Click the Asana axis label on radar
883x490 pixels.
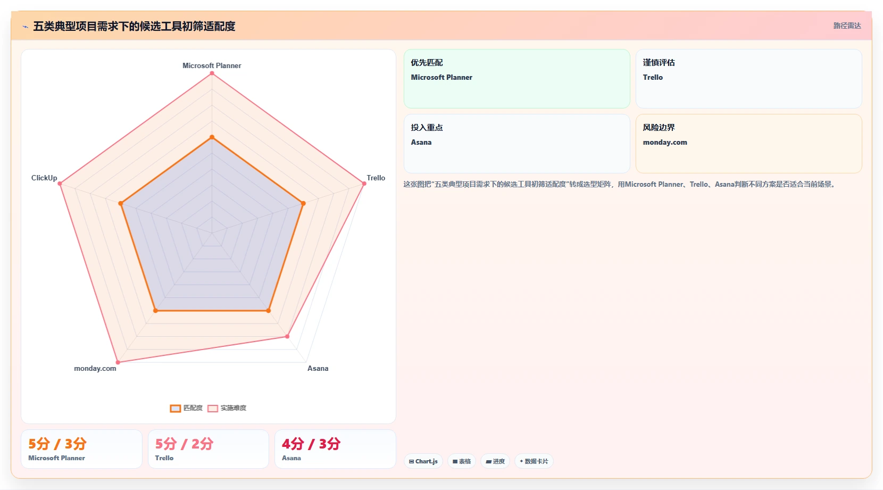click(x=318, y=368)
